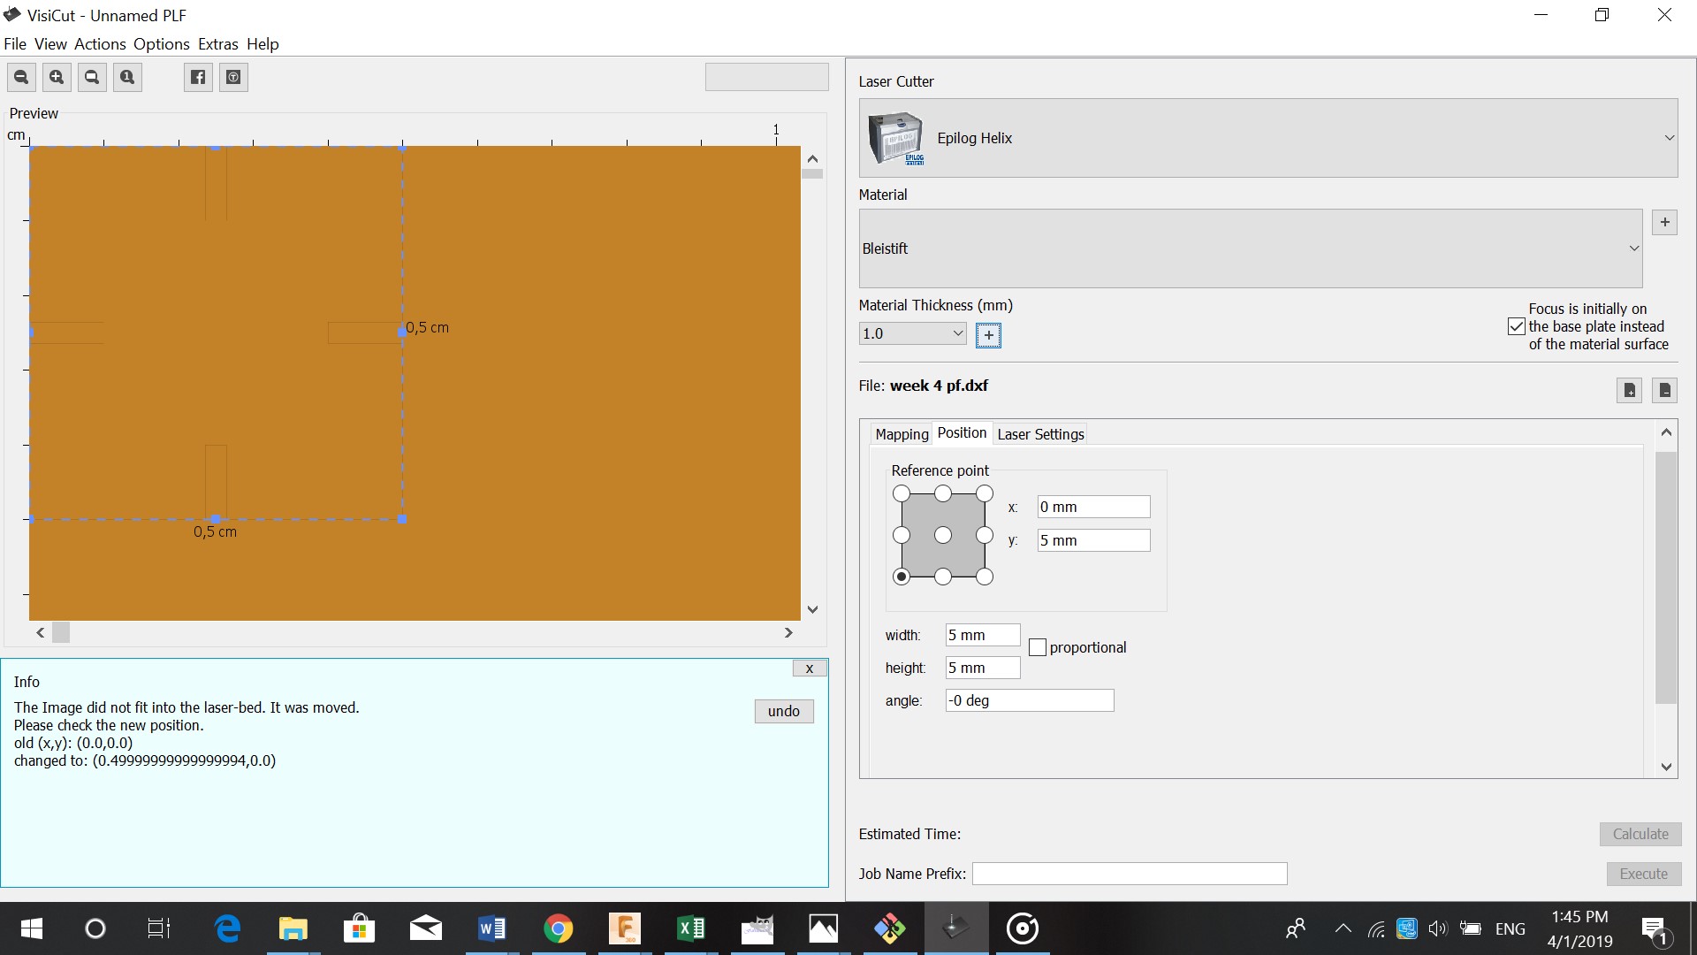The height and width of the screenshot is (955, 1697).
Task: Add new material thickness with plus button
Action: pyautogui.click(x=988, y=335)
